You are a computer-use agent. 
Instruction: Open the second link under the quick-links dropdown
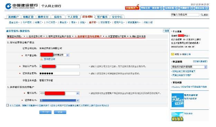click(181, 75)
